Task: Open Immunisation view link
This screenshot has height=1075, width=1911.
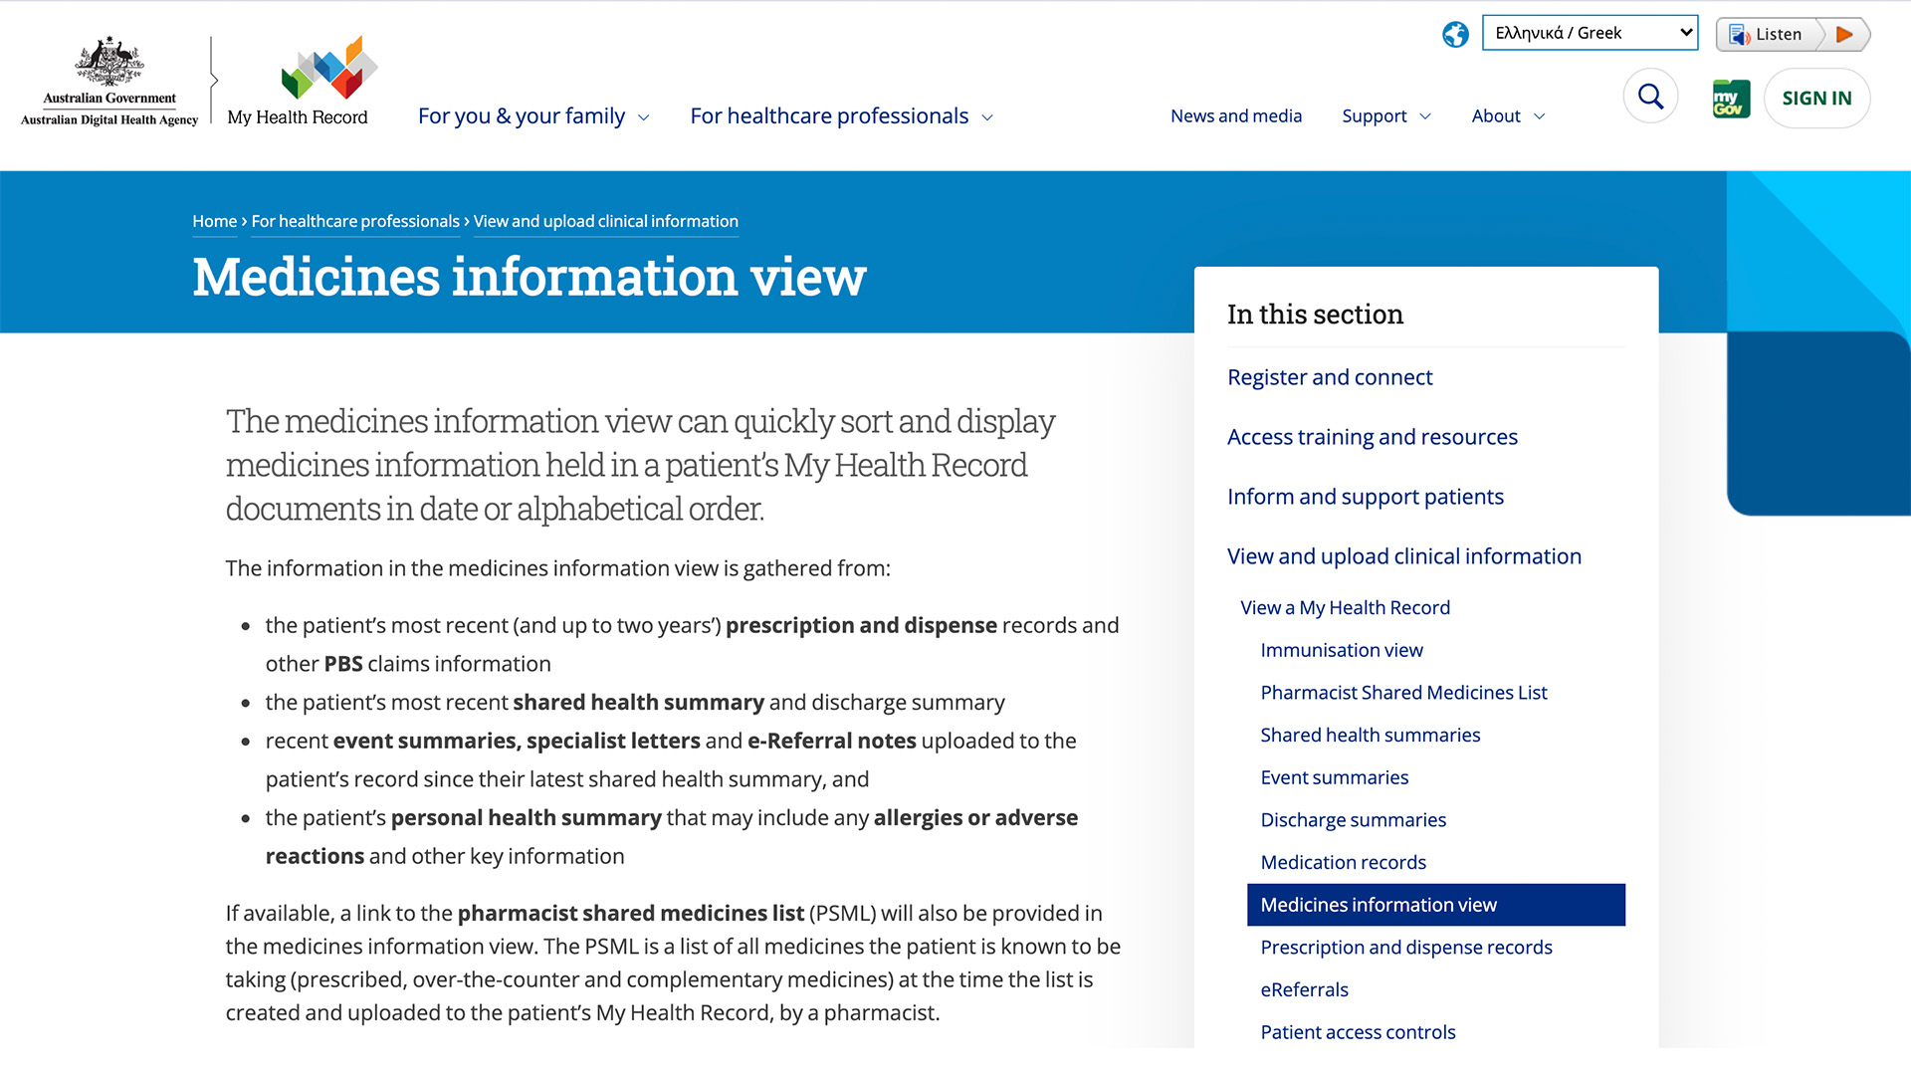Action: click(1342, 650)
